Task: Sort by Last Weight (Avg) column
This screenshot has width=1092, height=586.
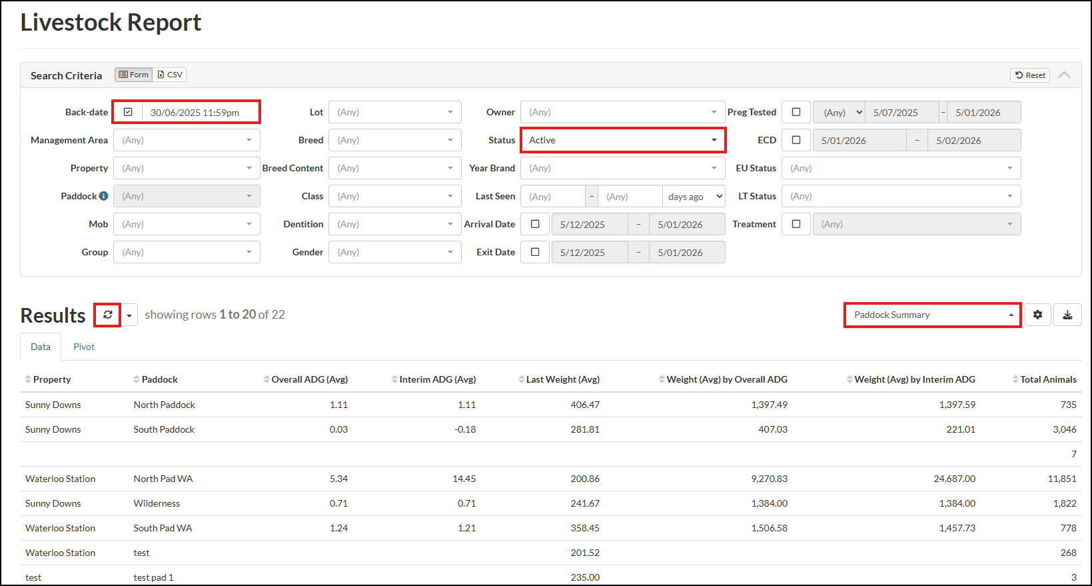Action: (562, 379)
